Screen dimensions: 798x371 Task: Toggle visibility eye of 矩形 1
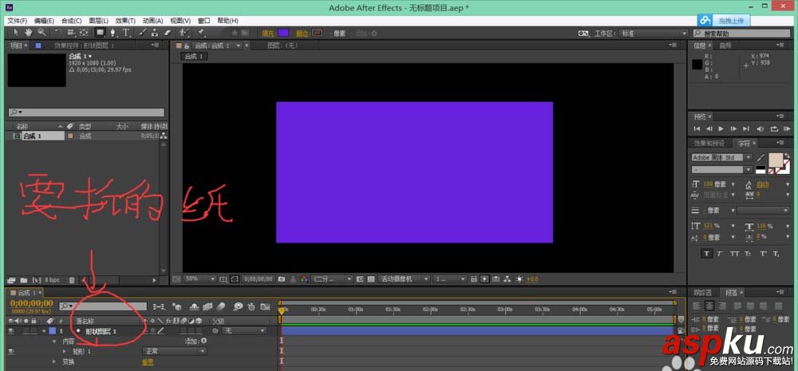10,351
